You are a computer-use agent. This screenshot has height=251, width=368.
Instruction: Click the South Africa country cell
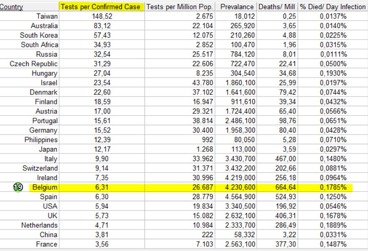point(39,45)
